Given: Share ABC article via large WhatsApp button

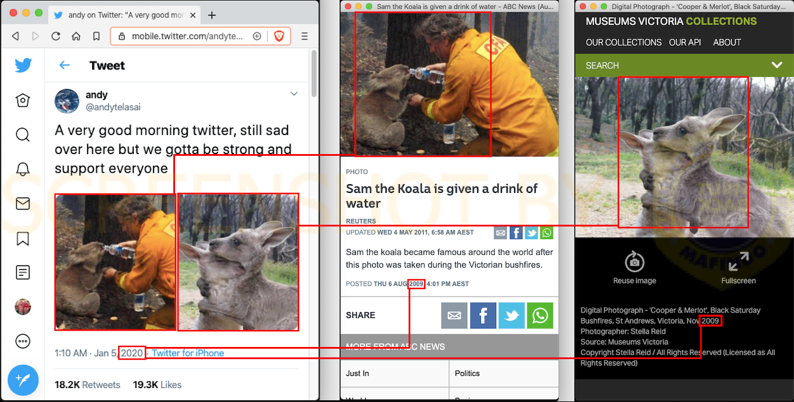Looking at the screenshot, I should pos(540,315).
